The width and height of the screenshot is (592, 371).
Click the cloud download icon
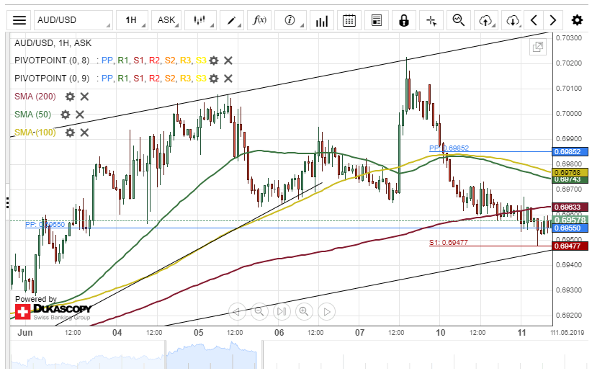click(x=512, y=20)
